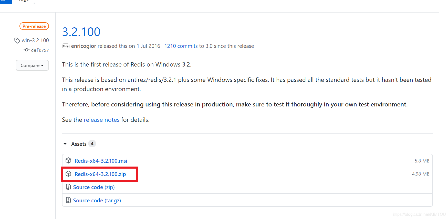Click the package icon for Redis-x64-3.2.100.msi
The height and width of the screenshot is (219, 448).
[68, 160]
